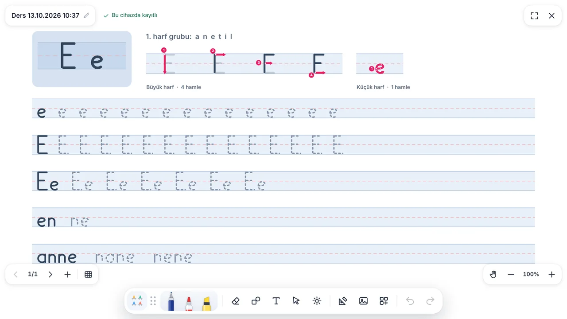Close the lesson board
Image resolution: width=567 pixels, height=319 pixels.
click(551, 16)
